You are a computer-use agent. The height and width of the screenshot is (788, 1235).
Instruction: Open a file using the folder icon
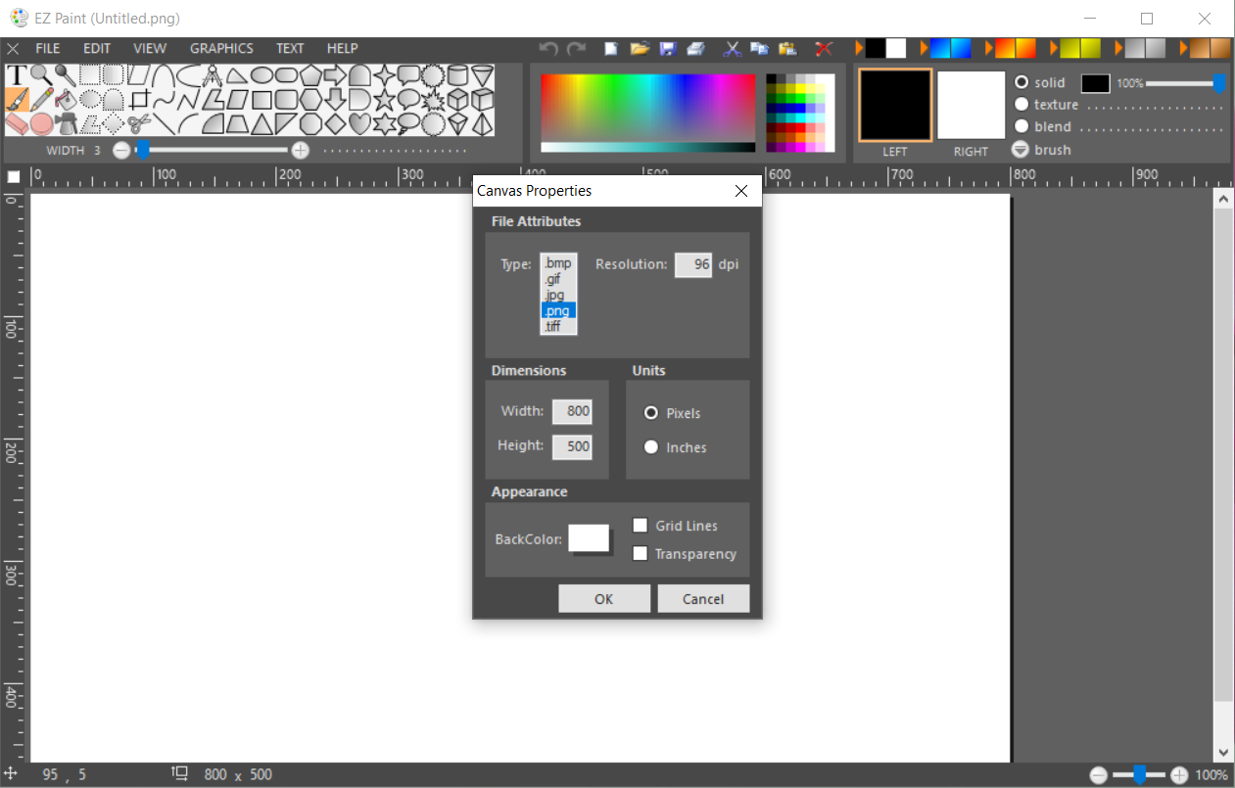click(640, 47)
